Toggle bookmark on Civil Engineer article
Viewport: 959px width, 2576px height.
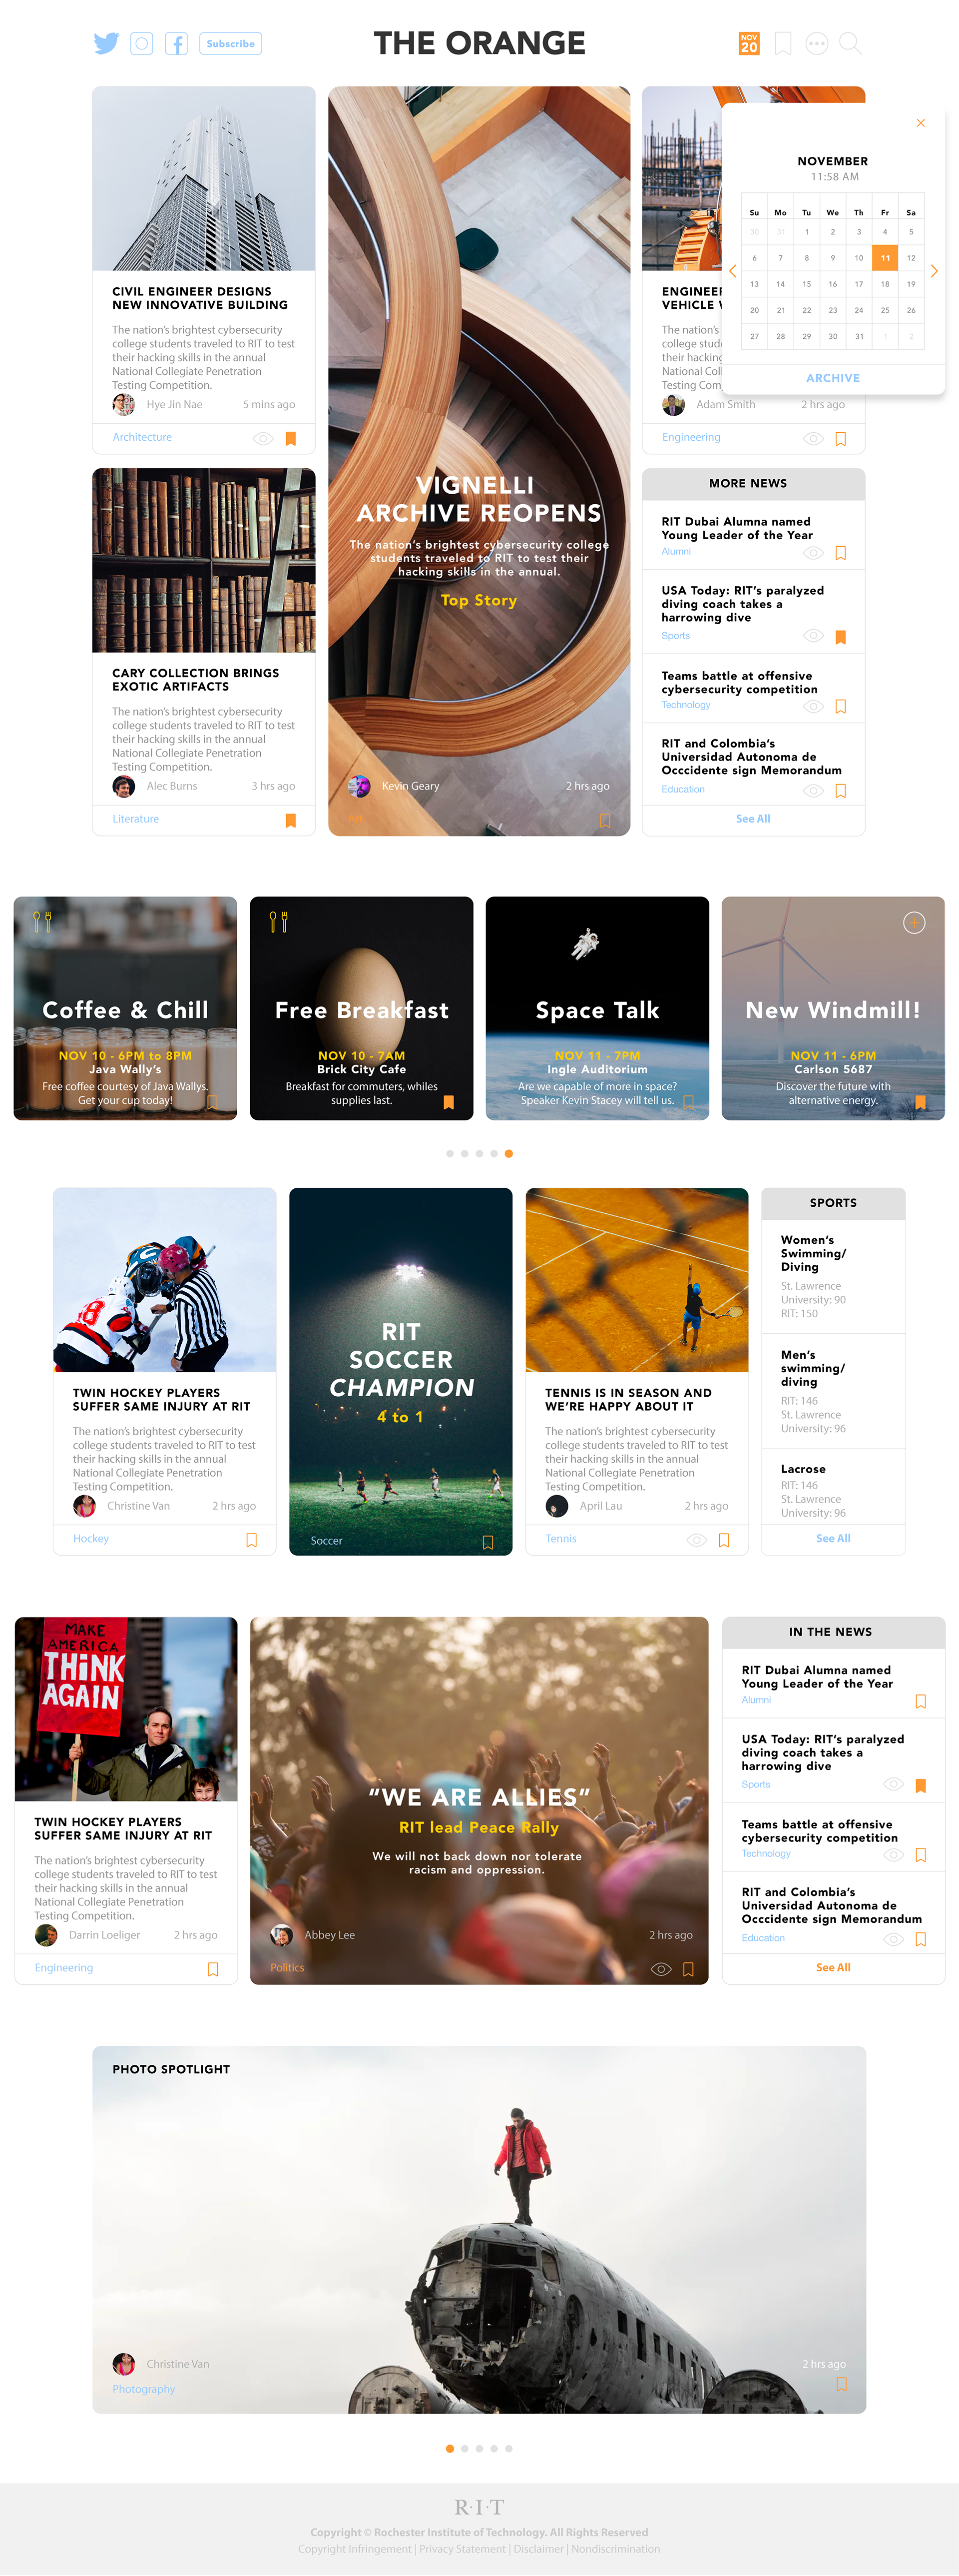pos(291,439)
